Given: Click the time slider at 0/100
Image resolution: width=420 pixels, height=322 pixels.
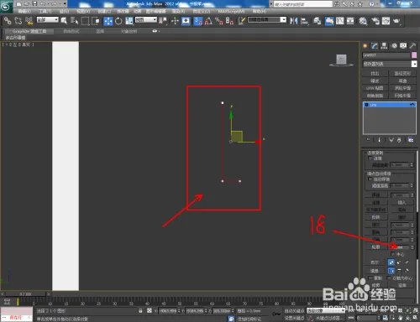Looking at the screenshot, I should 25,294.
